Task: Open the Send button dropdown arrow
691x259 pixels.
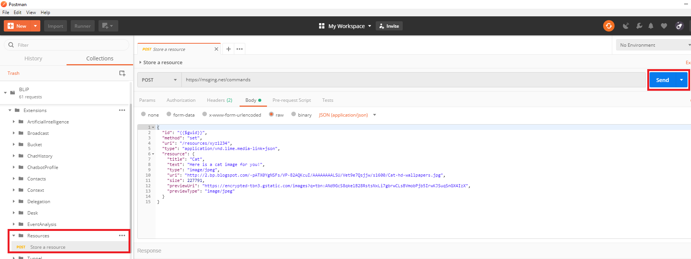Action: pyautogui.click(x=681, y=80)
